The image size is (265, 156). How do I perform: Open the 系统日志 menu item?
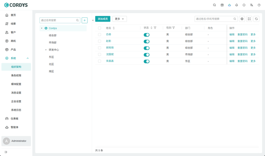(x=16, y=110)
